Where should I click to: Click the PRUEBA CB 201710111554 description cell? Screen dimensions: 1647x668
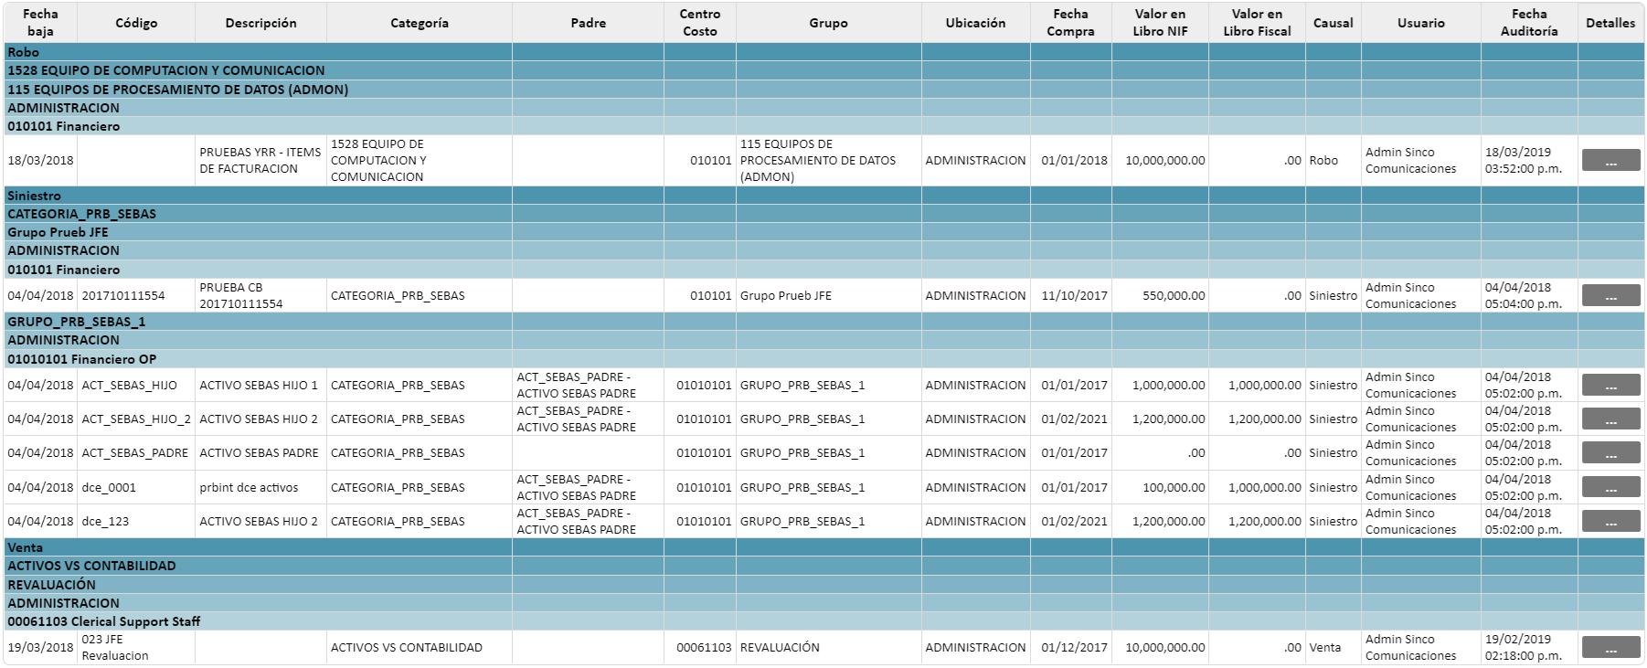point(260,295)
